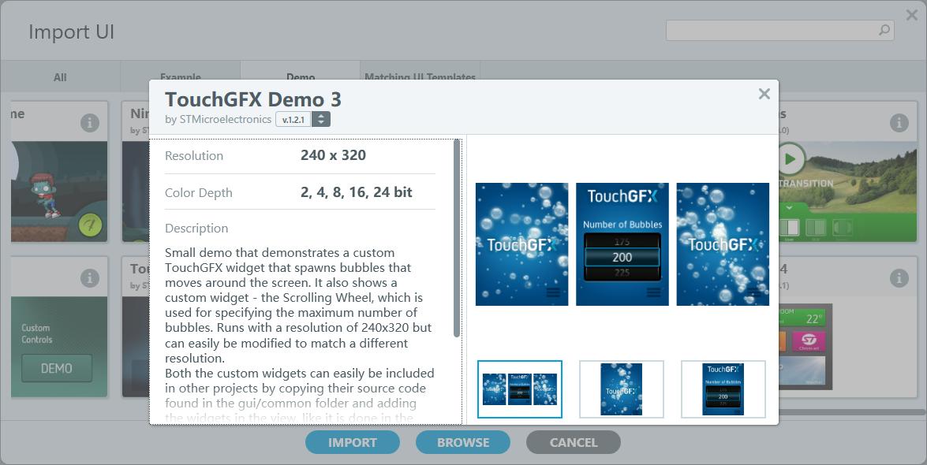Click the BROWSE button
The height and width of the screenshot is (465, 927).
point(463,443)
